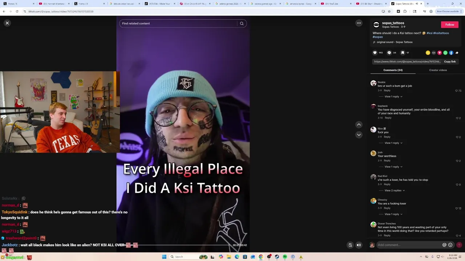This screenshot has height=261, width=465.
Task: Share the video to WhatsApp
Action: tap(445, 53)
